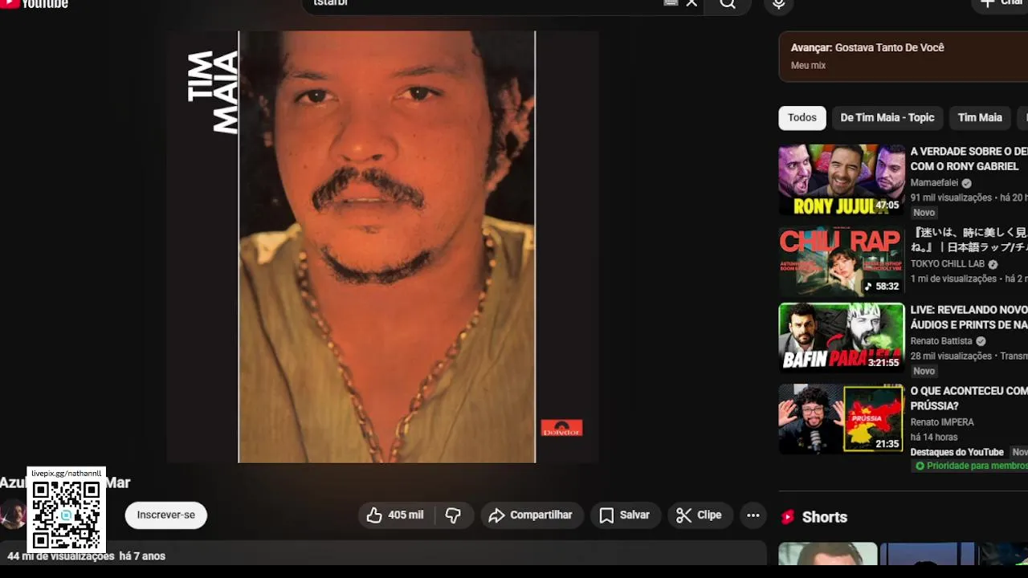Select the Tim Maia filter chip
Image resolution: width=1028 pixels, height=578 pixels.
point(980,117)
